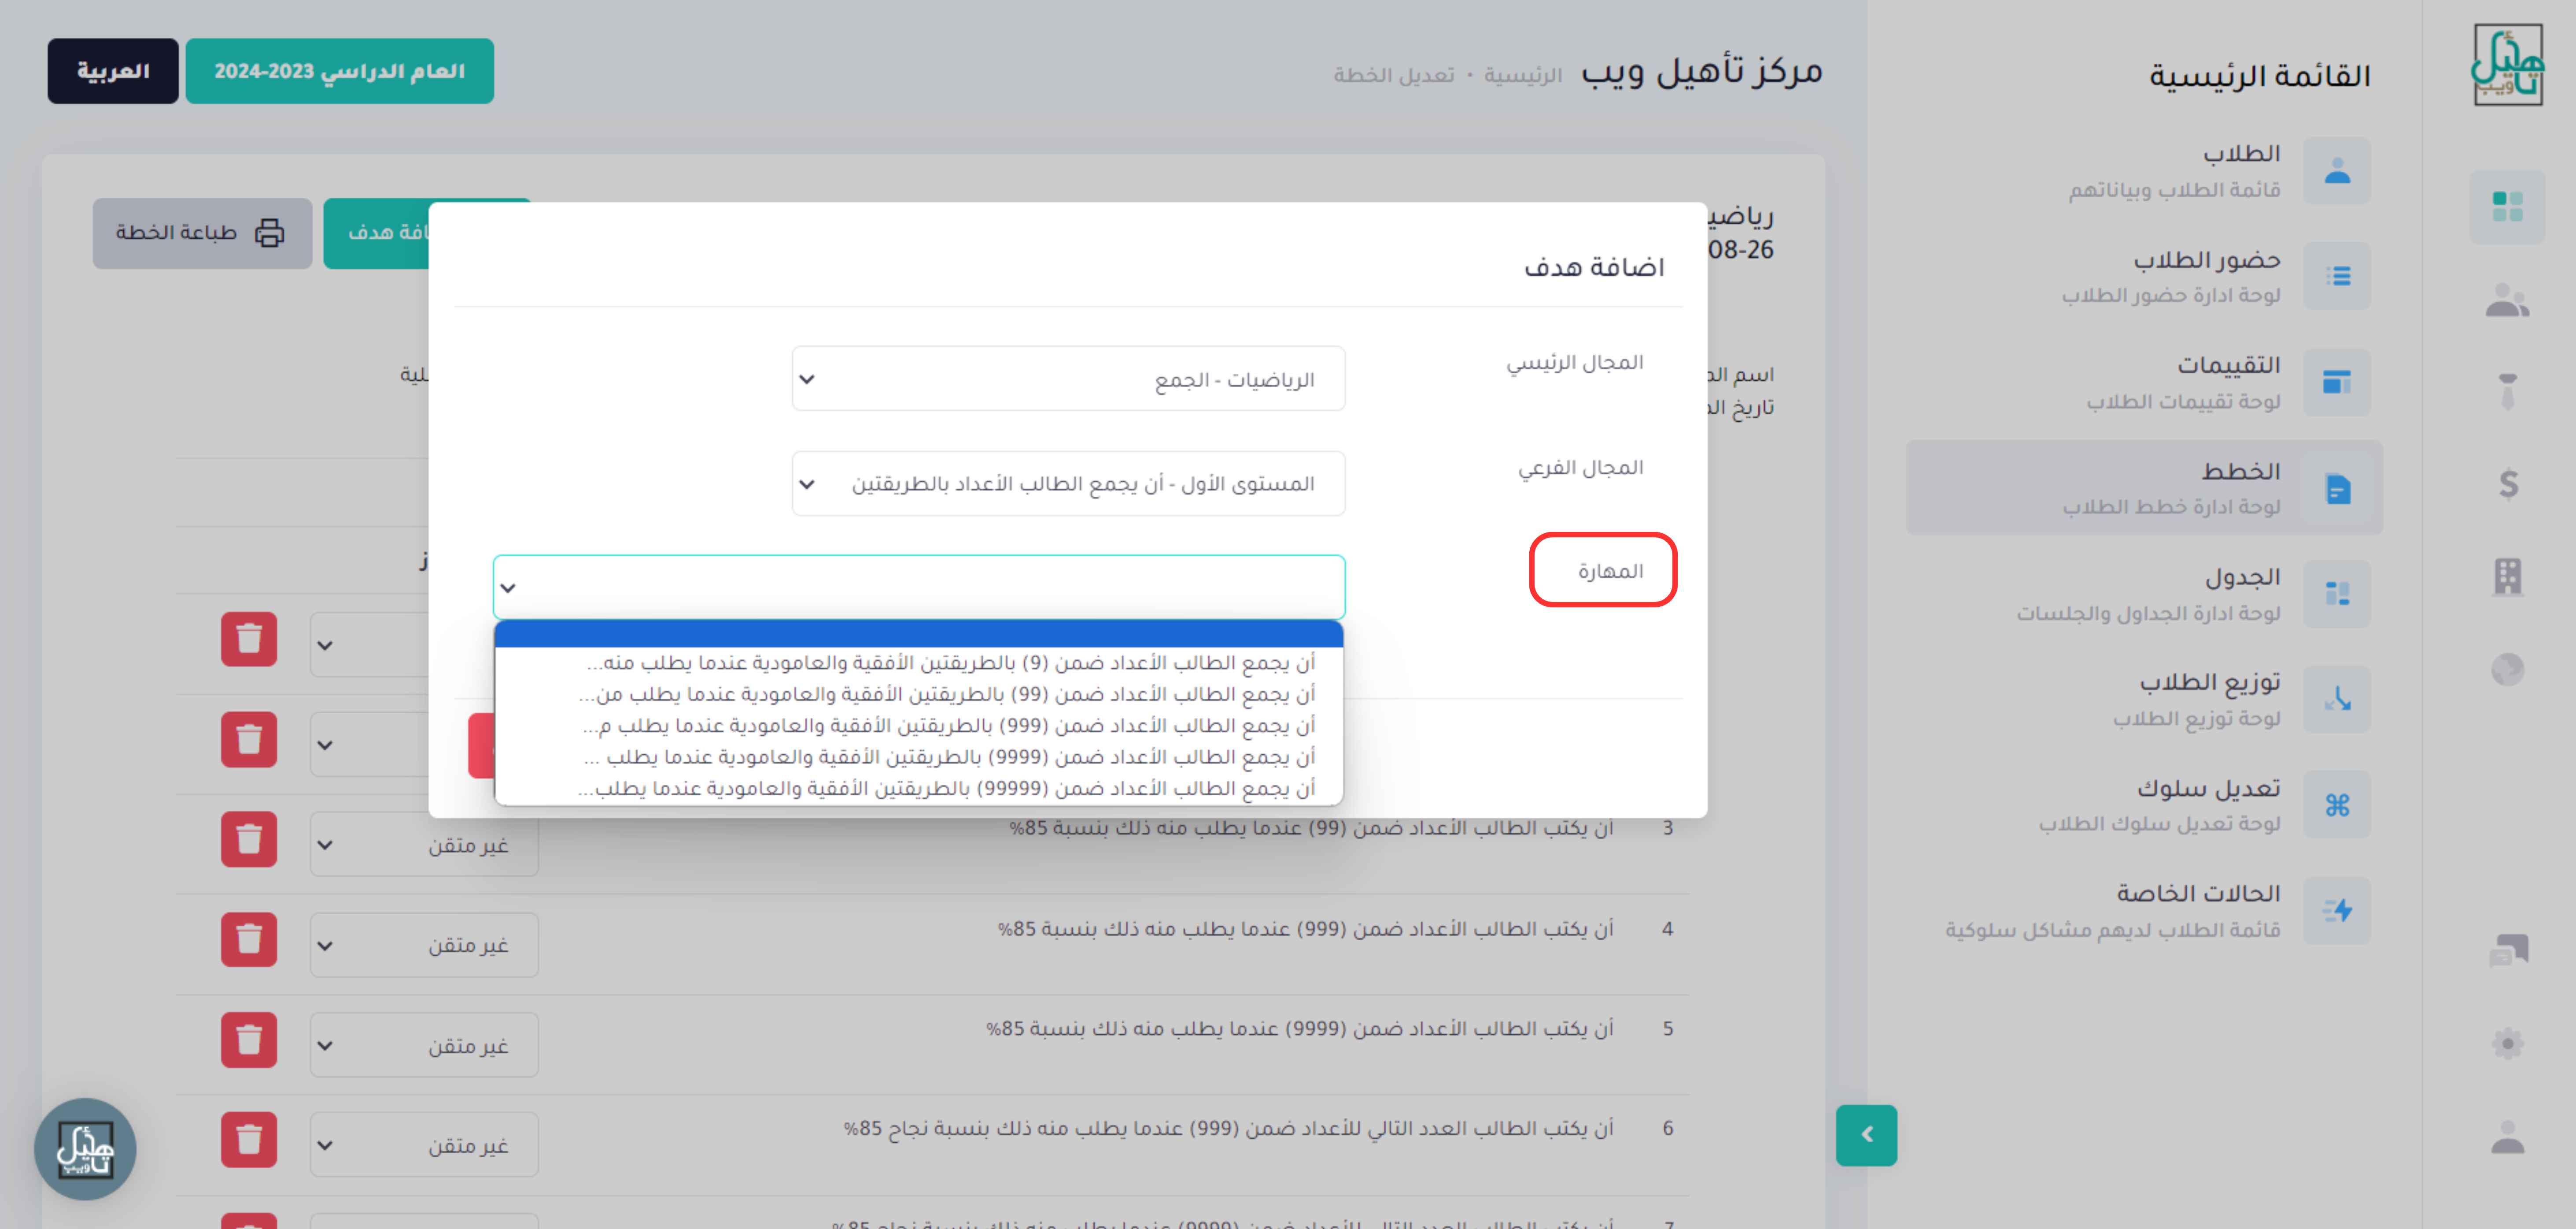
Task: Click goal text in row 6 about next number
Action: [1228, 1128]
